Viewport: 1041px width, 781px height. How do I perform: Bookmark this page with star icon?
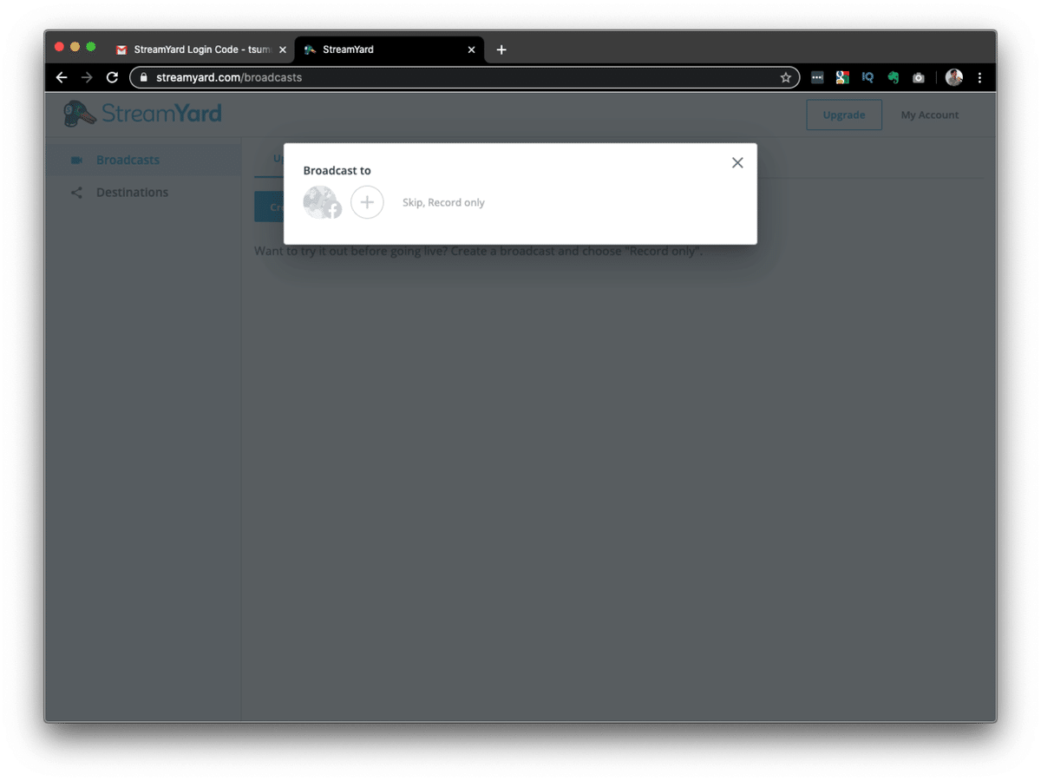pos(786,77)
